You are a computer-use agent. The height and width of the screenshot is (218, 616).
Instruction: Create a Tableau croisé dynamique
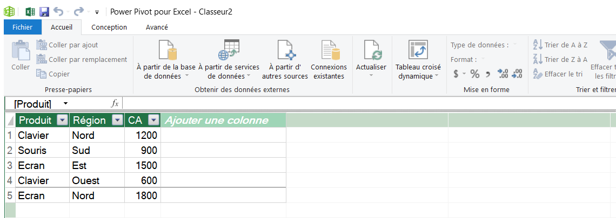418,60
